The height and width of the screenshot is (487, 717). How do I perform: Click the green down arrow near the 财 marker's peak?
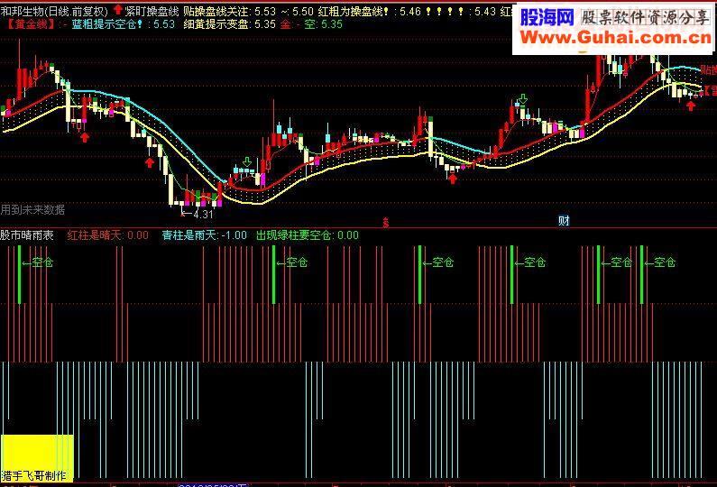(523, 99)
